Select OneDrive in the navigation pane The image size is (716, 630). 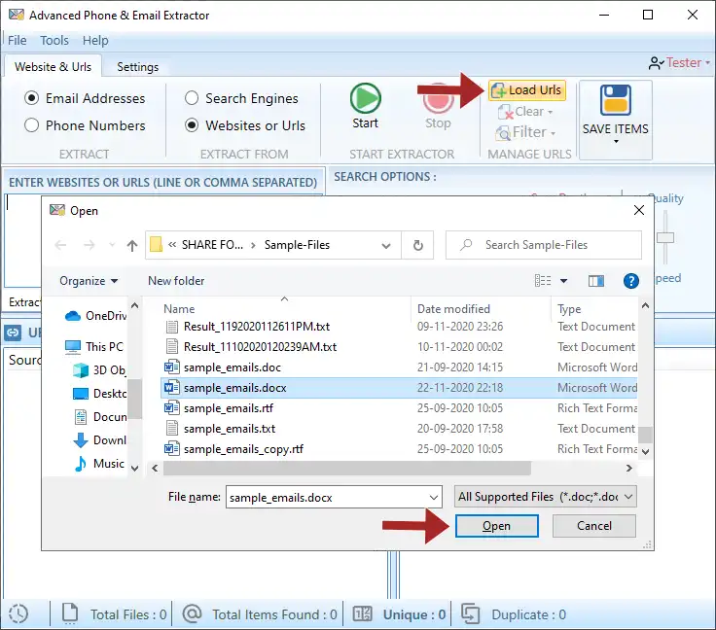(x=95, y=316)
